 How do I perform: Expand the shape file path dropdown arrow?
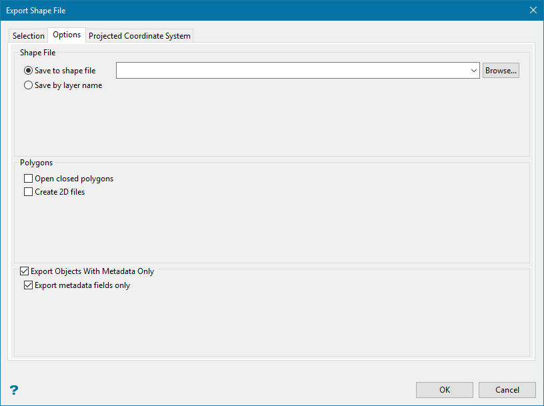[473, 71]
